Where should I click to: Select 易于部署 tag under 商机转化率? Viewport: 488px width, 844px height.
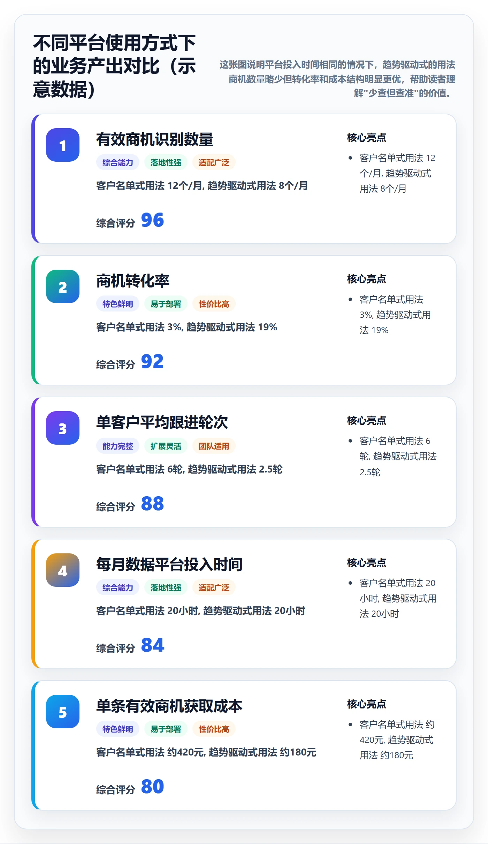[166, 304]
